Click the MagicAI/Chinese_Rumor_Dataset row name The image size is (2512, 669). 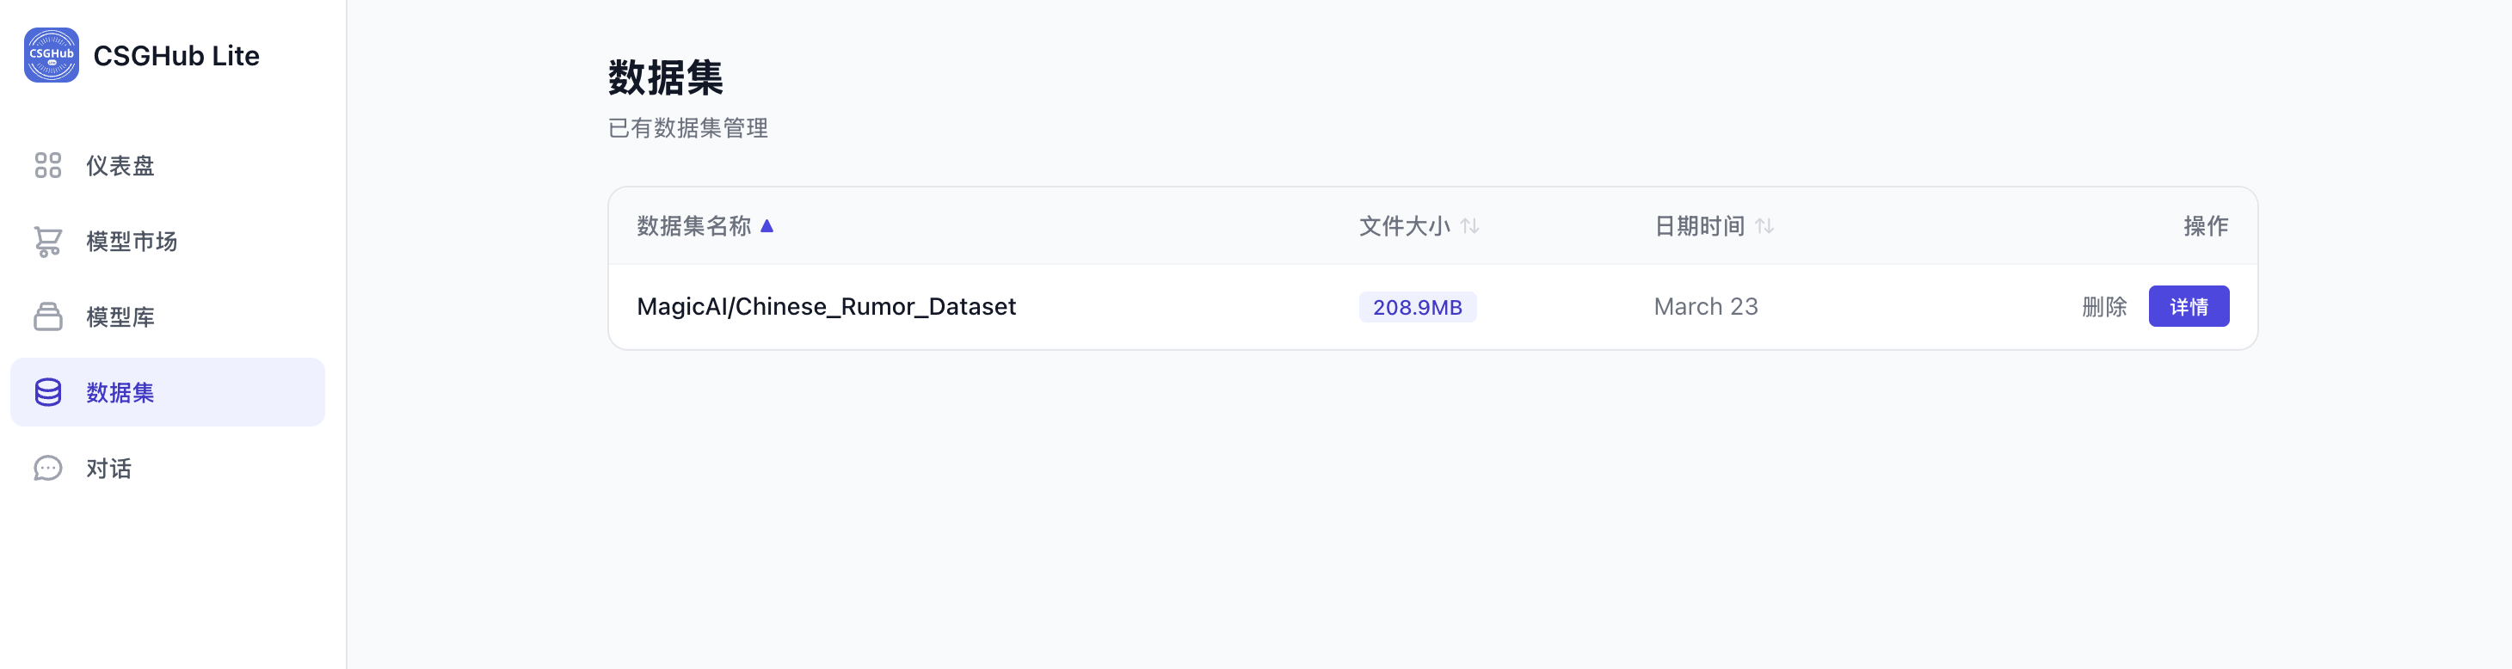826,307
